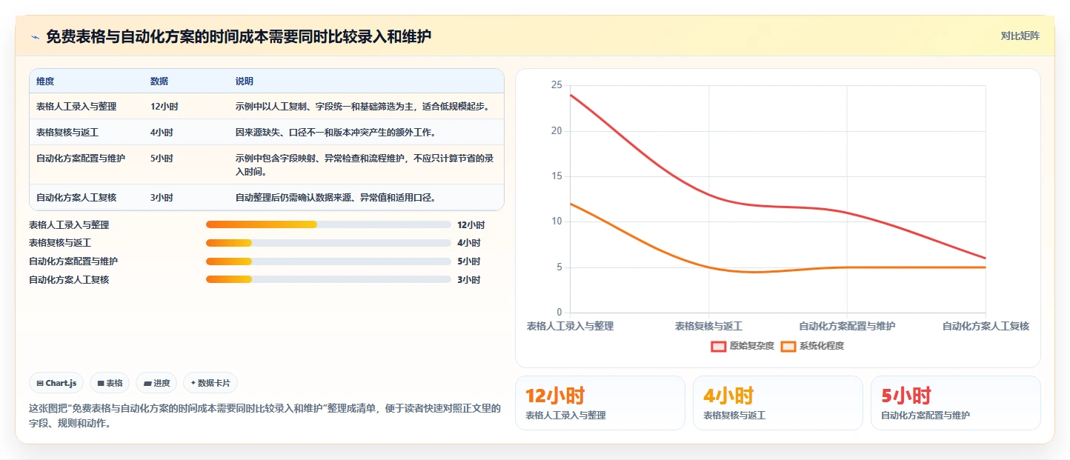The height and width of the screenshot is (460, 1070).
Task: Select the 表格 tag chip
Action: 110,383
